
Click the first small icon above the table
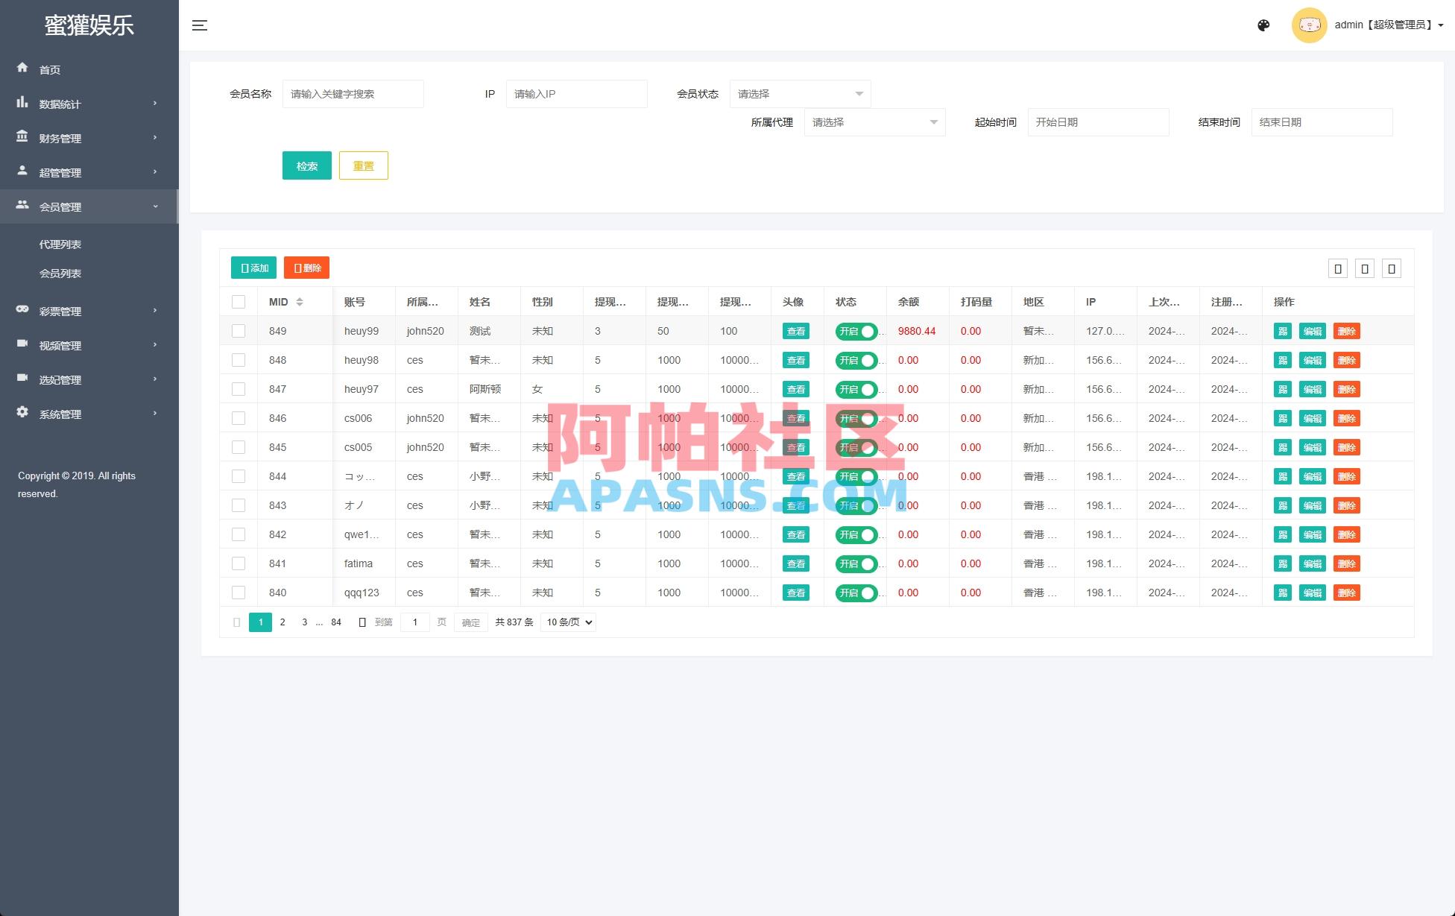pyautogui.click(x=1337, y=268)
